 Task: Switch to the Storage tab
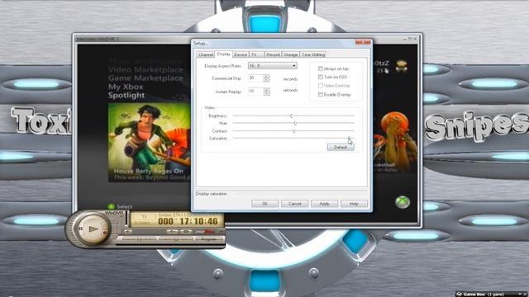[x=290, y=54]
